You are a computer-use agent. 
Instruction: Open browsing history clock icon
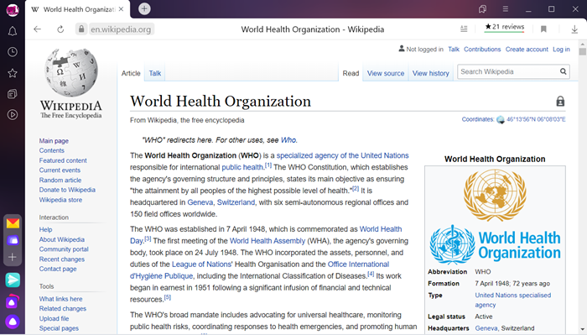[x=13, y=52]
